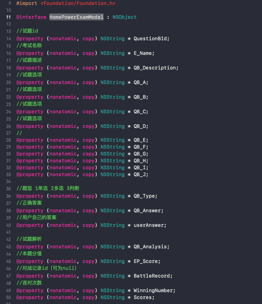Click the //本题分值 comment
The image size is (262, 304).
point(29,254)
